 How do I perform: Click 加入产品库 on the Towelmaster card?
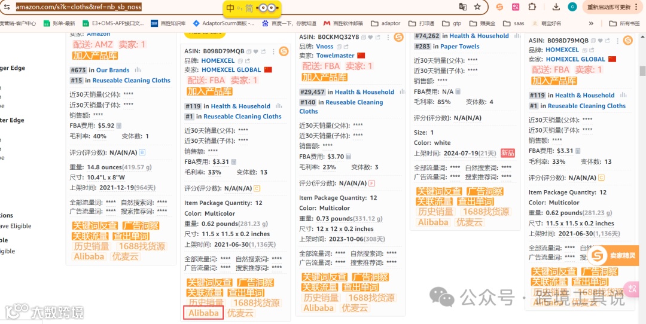[325, 77]
